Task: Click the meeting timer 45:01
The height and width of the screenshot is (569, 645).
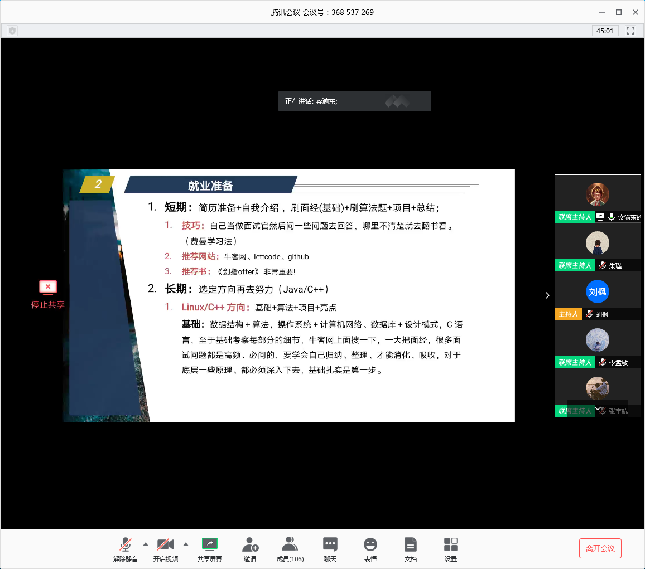Action: click(605, 31)
